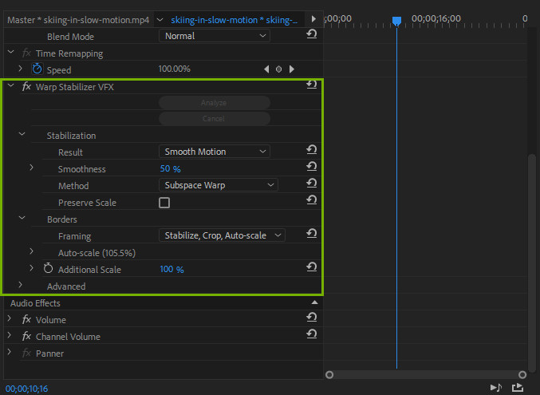Reset the Channel Volume effect
540x395 pixels.
(312, 334)
